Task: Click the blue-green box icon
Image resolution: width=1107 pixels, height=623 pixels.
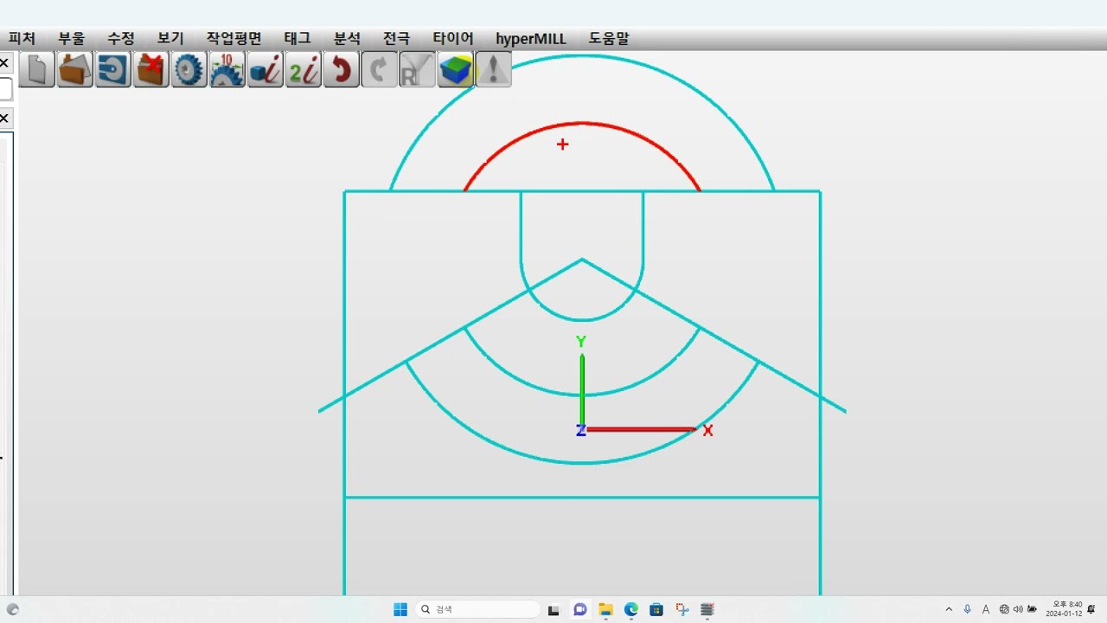Action: pos(456,69)
